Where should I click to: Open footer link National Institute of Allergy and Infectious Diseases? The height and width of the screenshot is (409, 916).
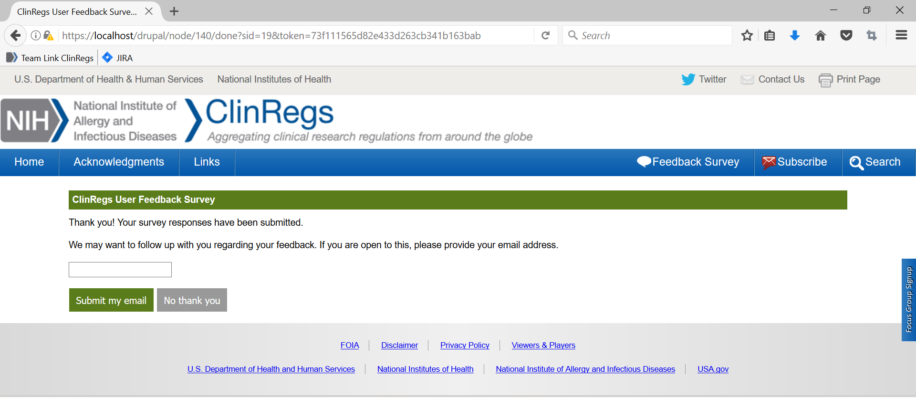585,369
